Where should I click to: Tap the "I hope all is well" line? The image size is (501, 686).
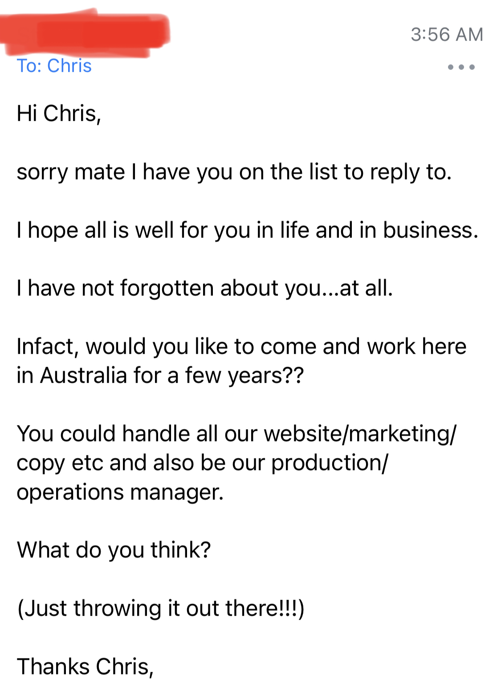pos(248,231)
